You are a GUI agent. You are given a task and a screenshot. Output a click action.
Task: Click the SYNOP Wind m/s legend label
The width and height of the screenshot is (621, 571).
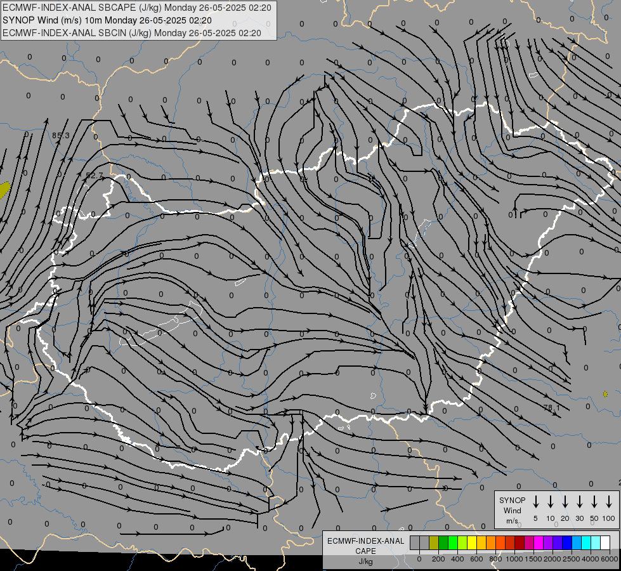pyautogui.click(x=512, y=510)
